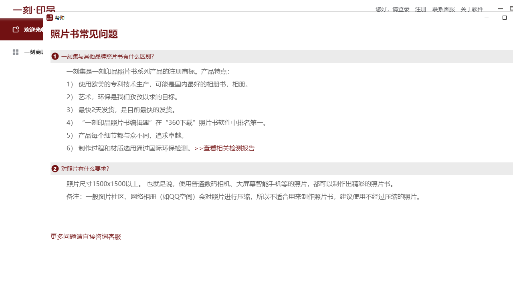Minimize the 帮助 dialog
The height and width of the screenshot is (288, 513).
click(x=487, y=18)
